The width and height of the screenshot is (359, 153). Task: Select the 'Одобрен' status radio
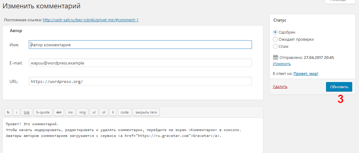click(x=275, y=32)
